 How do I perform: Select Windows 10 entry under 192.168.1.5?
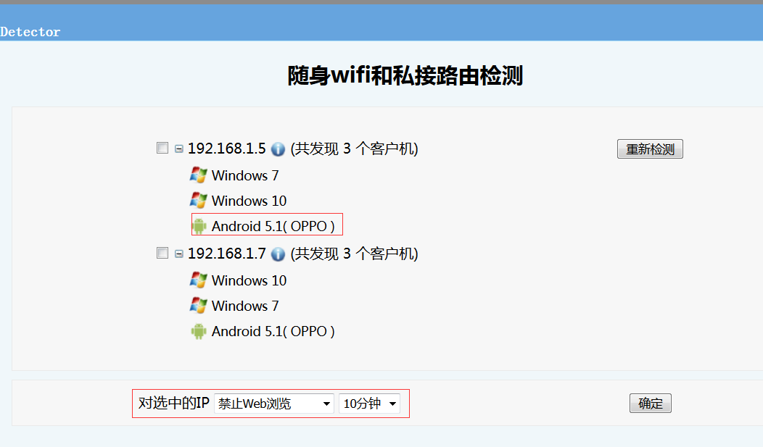(x=249, y=201)
